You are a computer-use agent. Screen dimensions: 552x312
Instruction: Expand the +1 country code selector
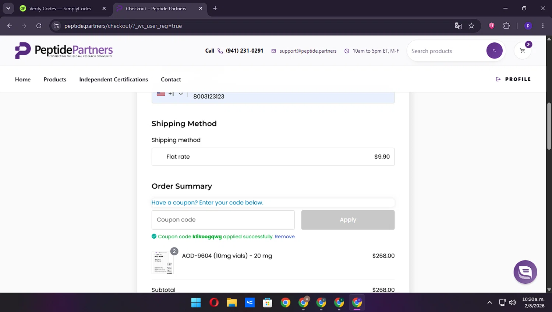click(170, 94)
